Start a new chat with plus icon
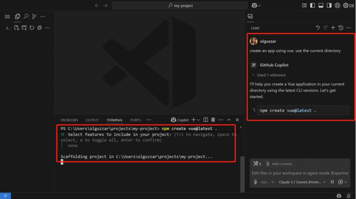This screenshot has height=199, width=356. tap(333, 28)
